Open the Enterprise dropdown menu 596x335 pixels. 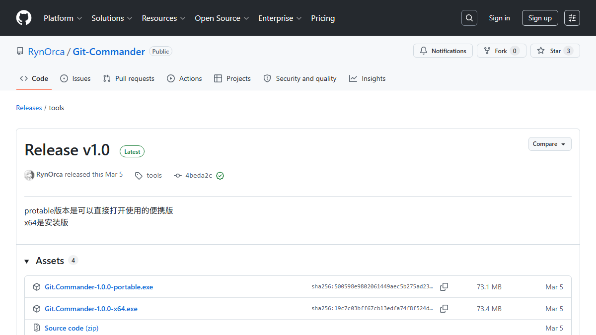280,18
